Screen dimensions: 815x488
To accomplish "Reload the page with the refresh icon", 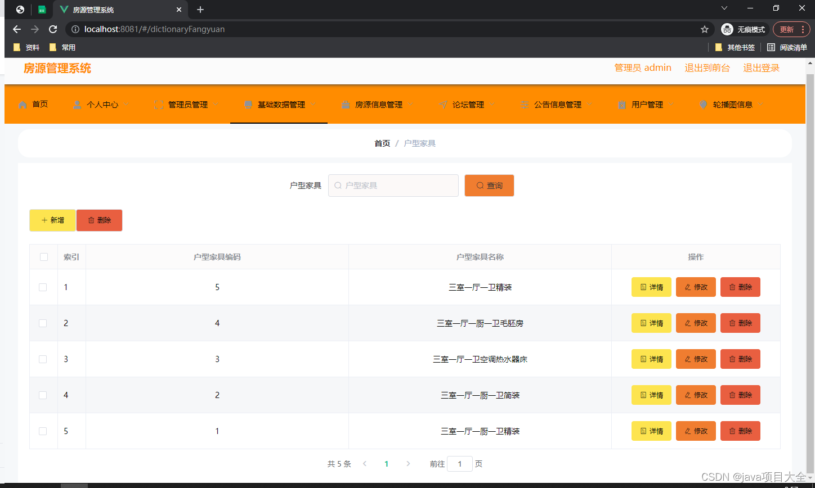I will click(x=53, y=29).
